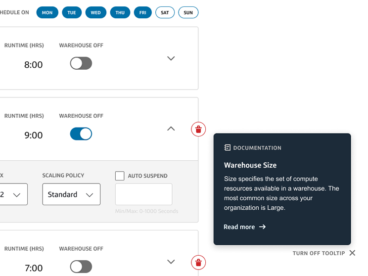The height and width of the screenshot is (276, 368).
Task: Click the Turn Off Tooltip label
Action: (x=319, y=253)
